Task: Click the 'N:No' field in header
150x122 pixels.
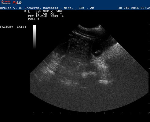Action: [x=68, y=8]
